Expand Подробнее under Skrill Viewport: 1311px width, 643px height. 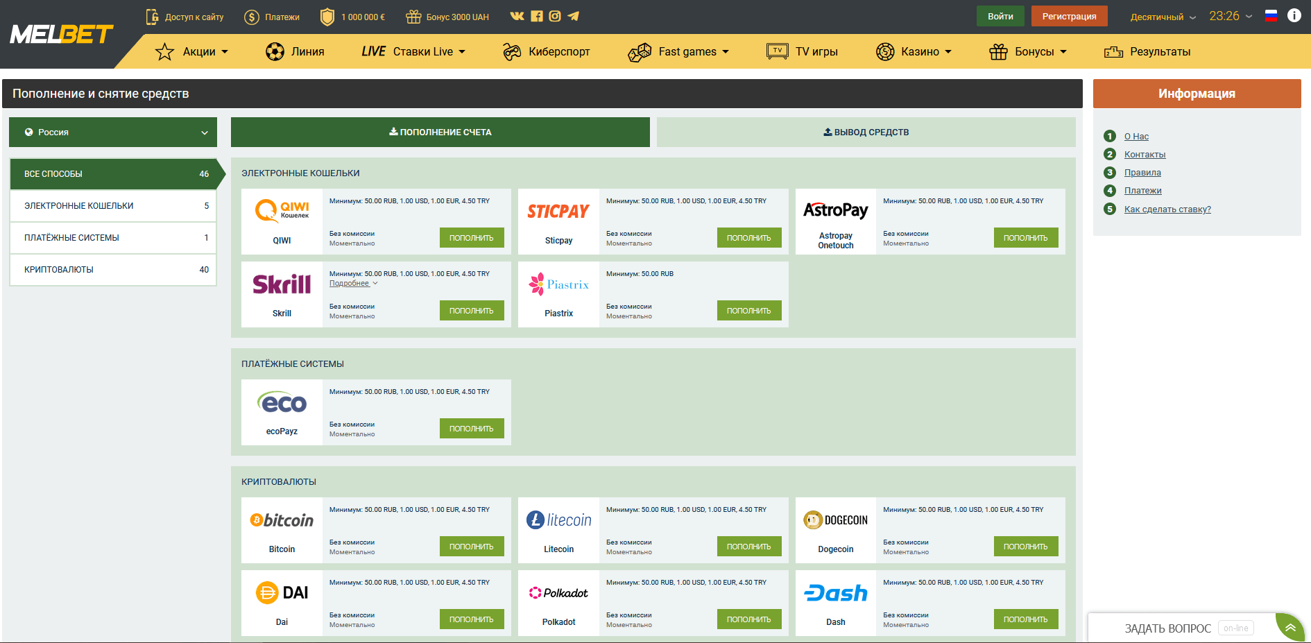point(353,283)
